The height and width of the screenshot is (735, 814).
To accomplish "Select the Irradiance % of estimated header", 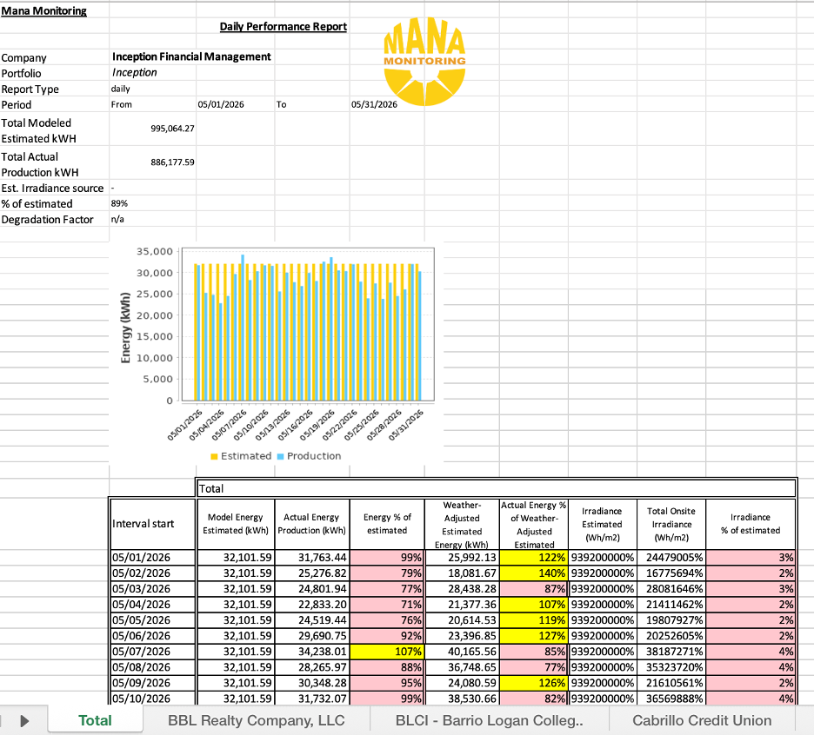I will click(x=751, y=524).
